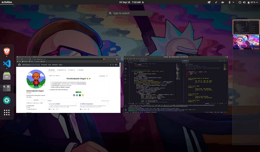
Task: Open the Activities overview button
Action: coord(6,2)
